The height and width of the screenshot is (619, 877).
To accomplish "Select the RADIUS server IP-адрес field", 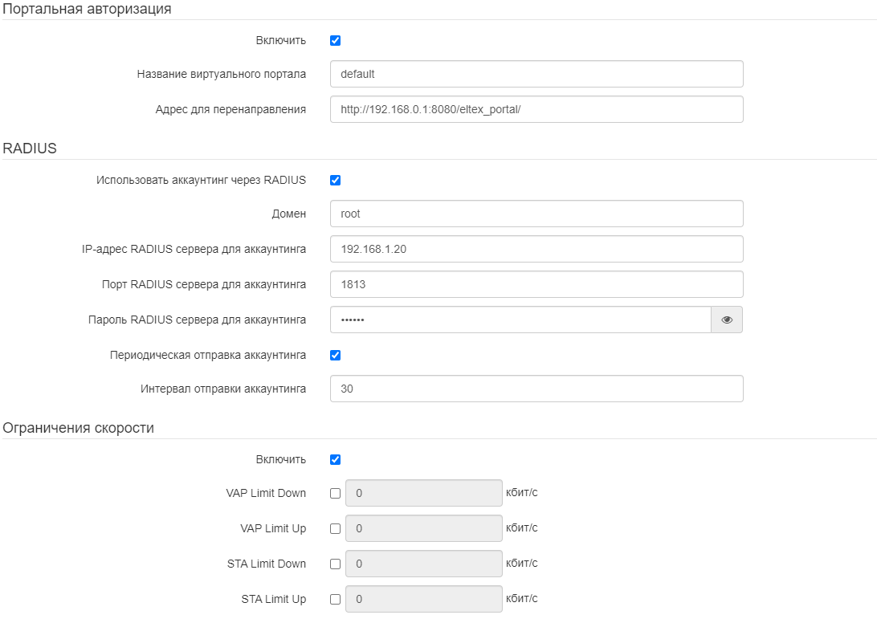I will tap(536, 249).
